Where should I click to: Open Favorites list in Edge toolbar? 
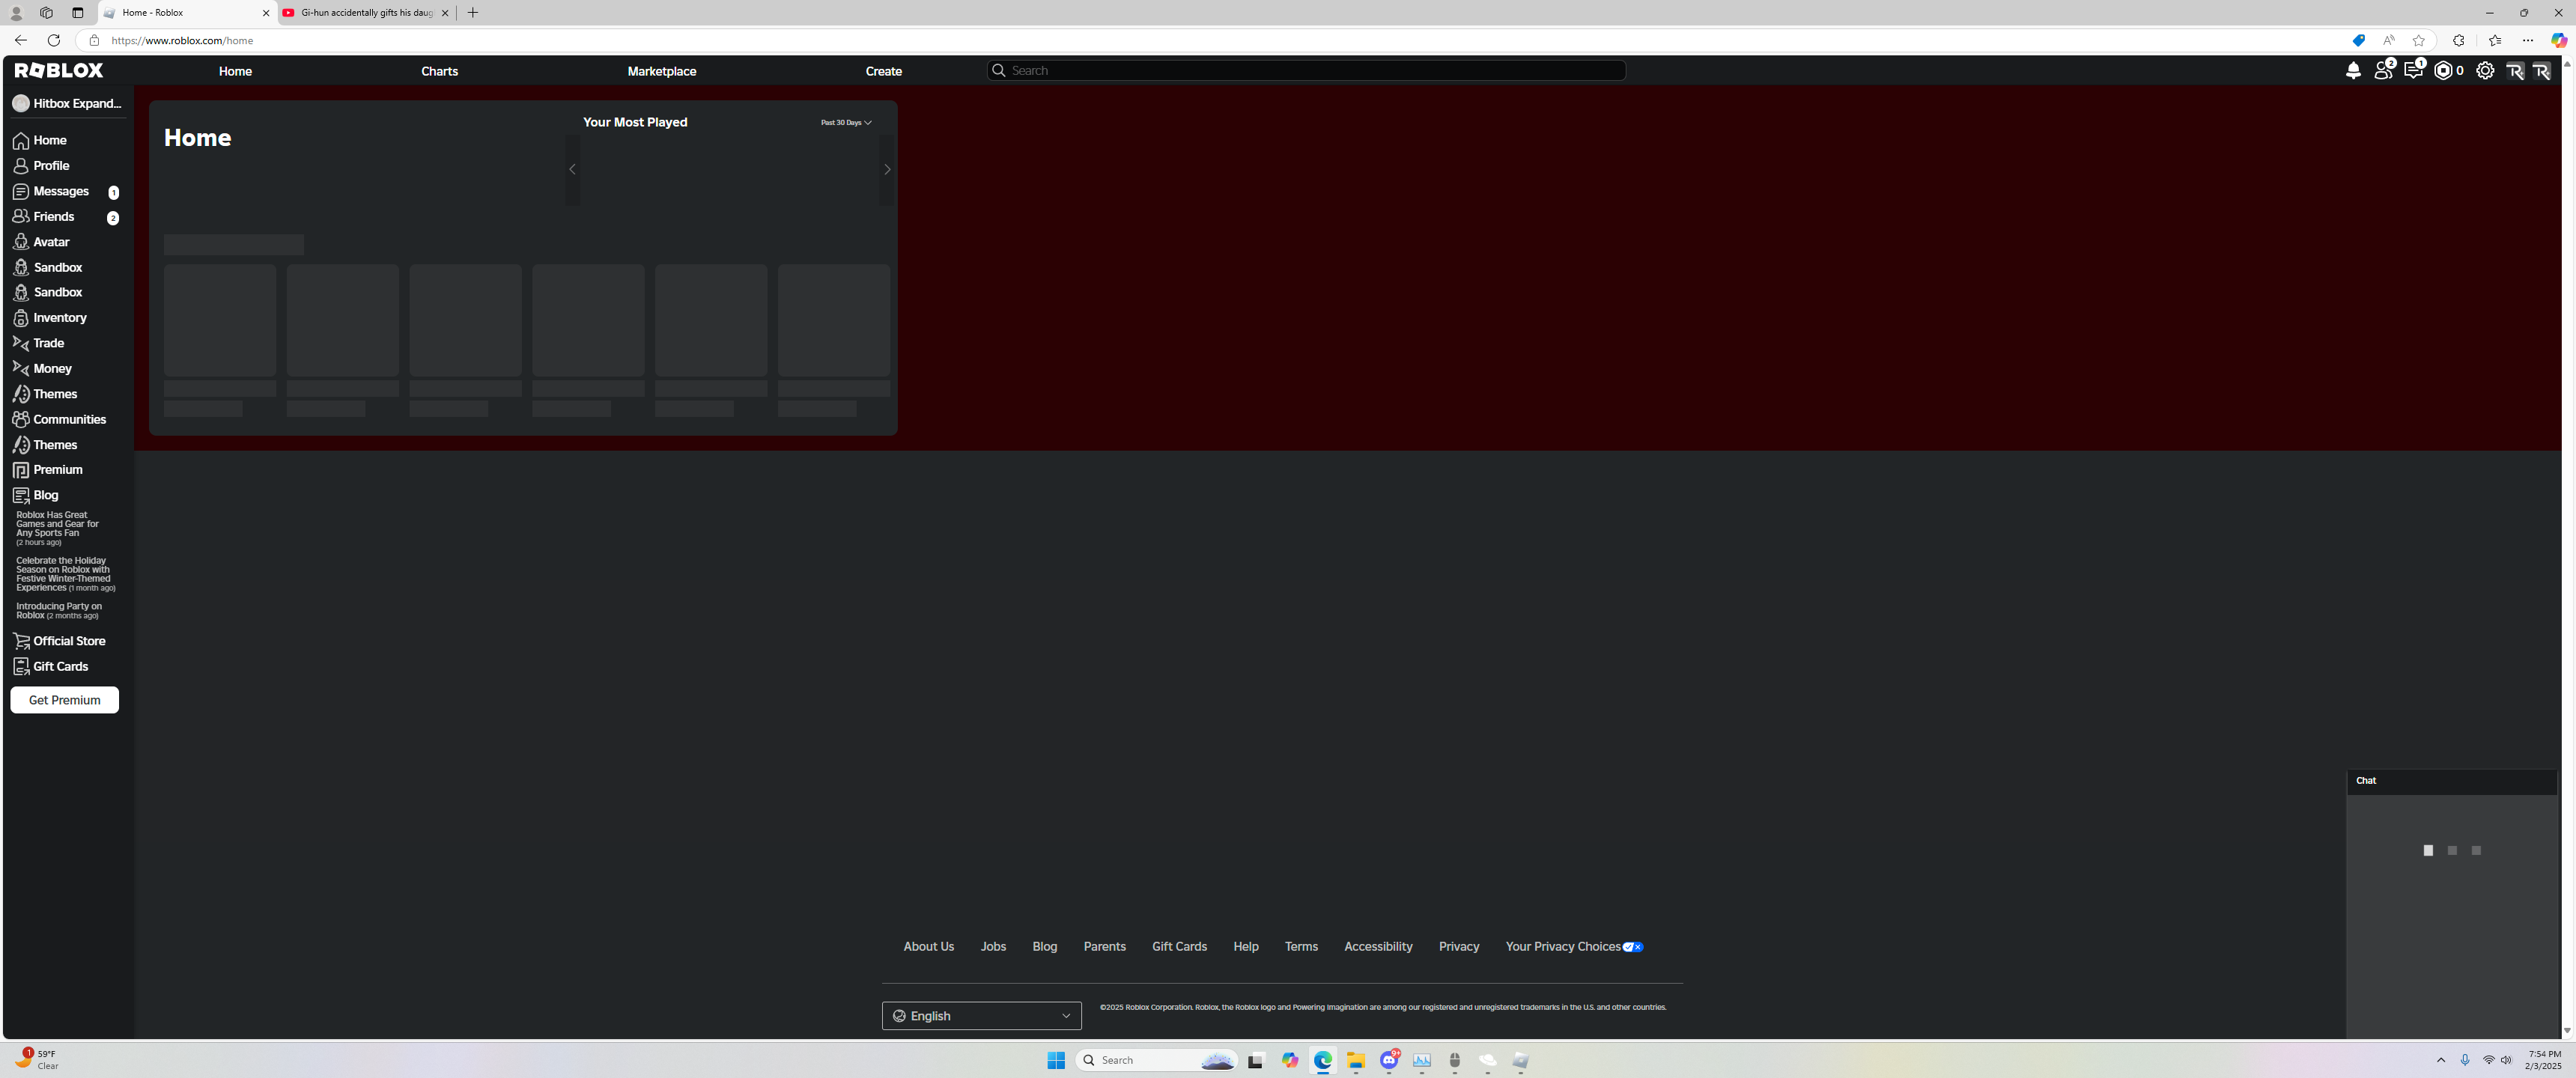2494,41
